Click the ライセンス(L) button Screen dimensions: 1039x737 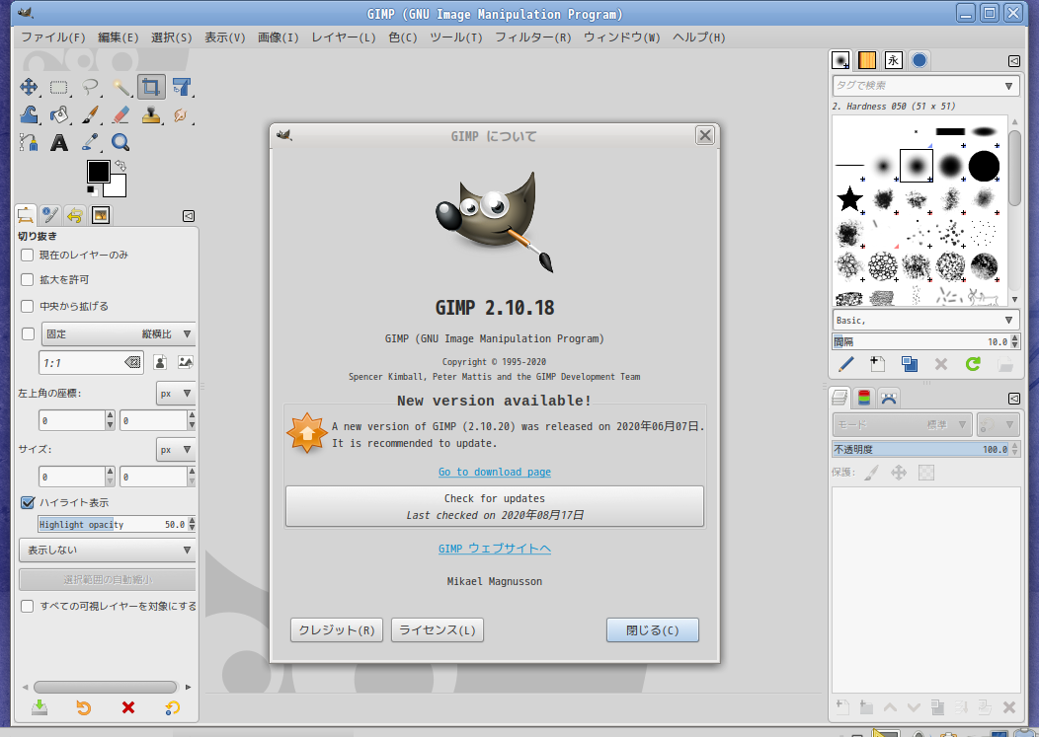tap(438, 629)
